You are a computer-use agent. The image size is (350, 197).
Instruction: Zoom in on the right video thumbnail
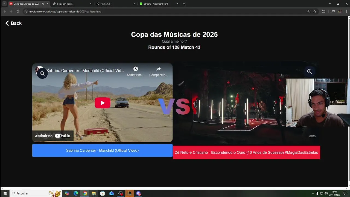pyautogui.click(x=310, y=71)
